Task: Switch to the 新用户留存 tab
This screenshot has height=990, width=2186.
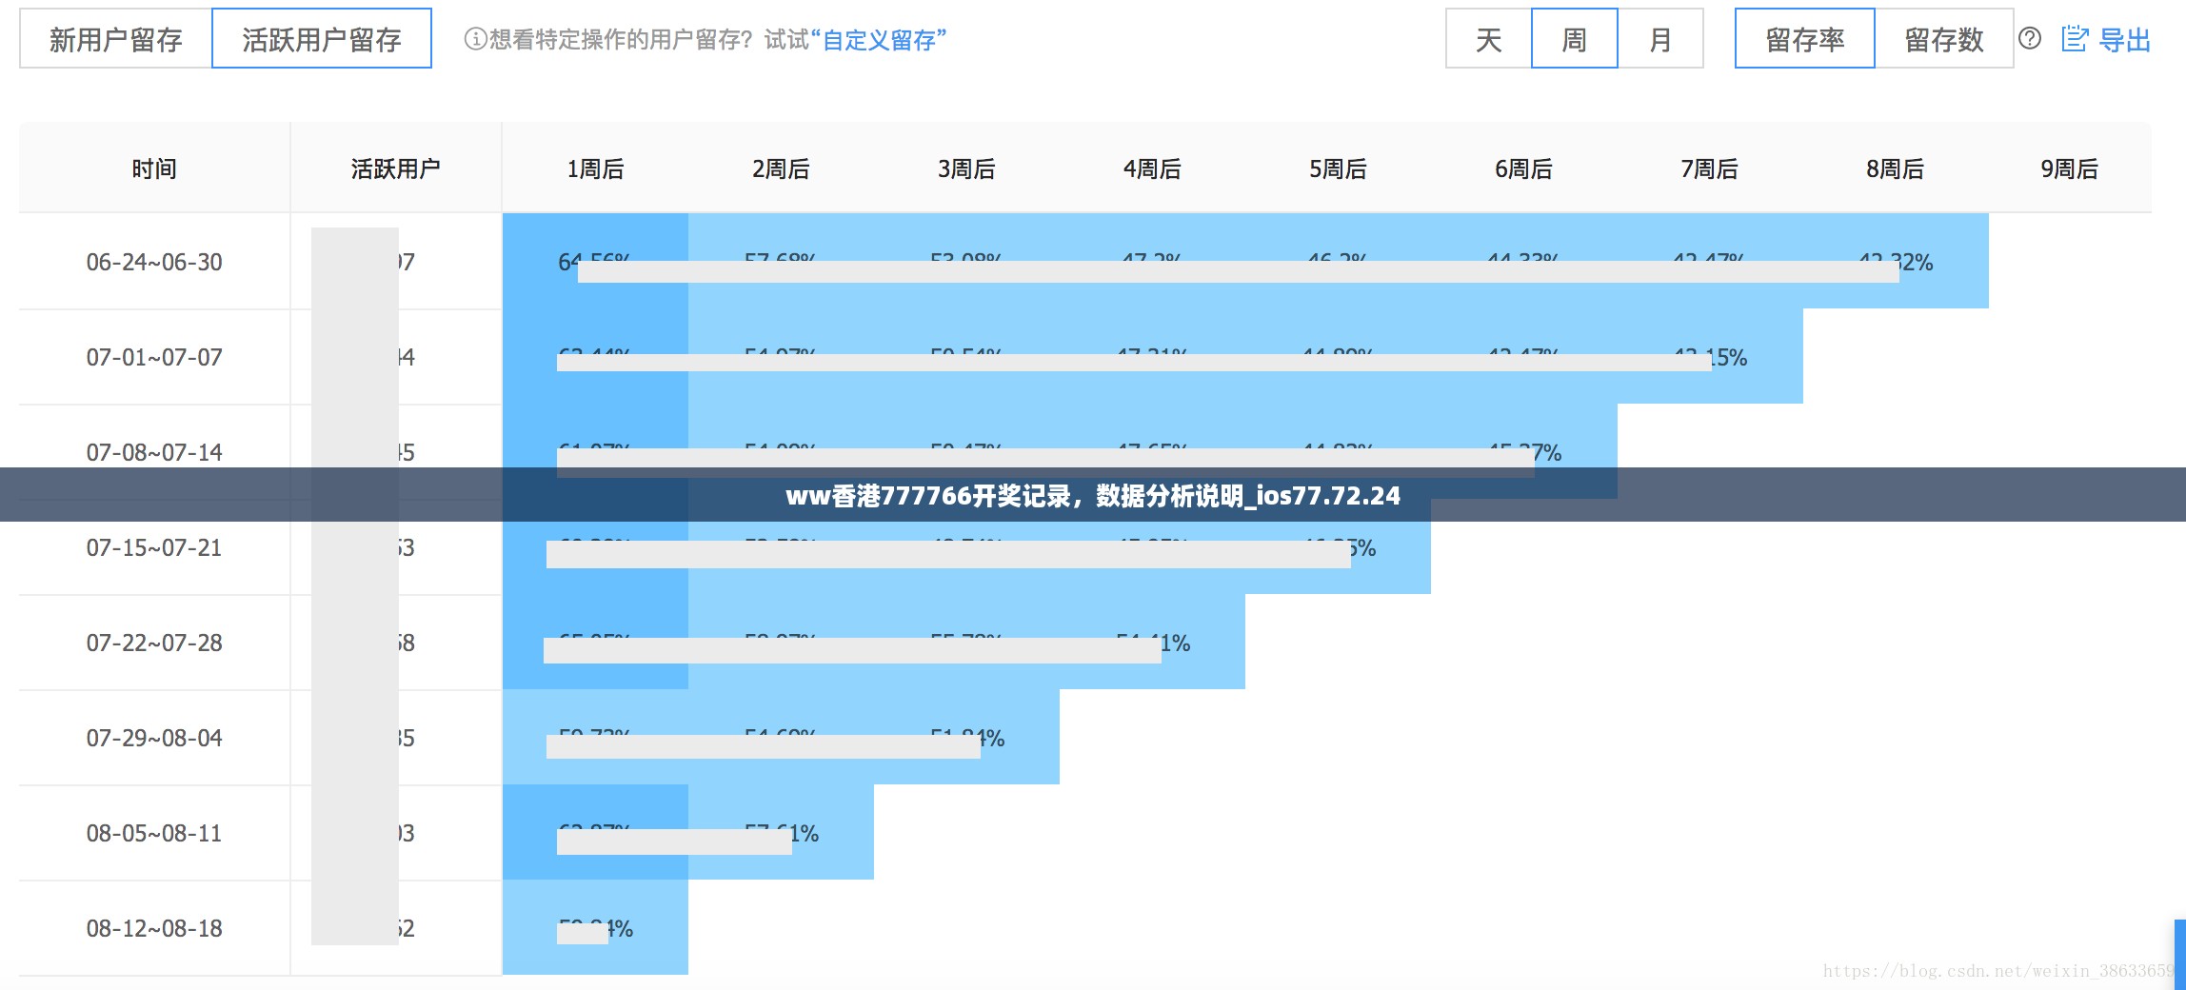Action: pyautogui.click(x=115, y=39)
